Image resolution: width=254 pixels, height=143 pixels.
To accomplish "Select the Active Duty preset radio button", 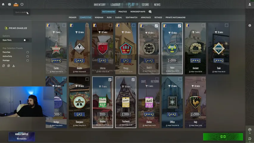I will tap(27, 56).
